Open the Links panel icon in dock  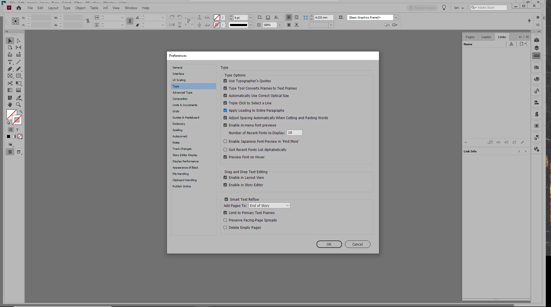(536, 56)
